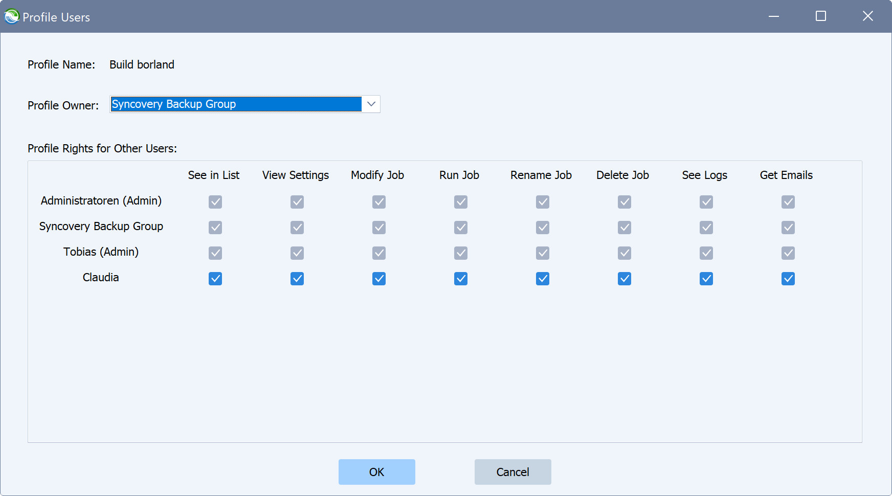Uncheck See Logs for Claudia
The height and width of the screenshot is (496, 892).
706,279
